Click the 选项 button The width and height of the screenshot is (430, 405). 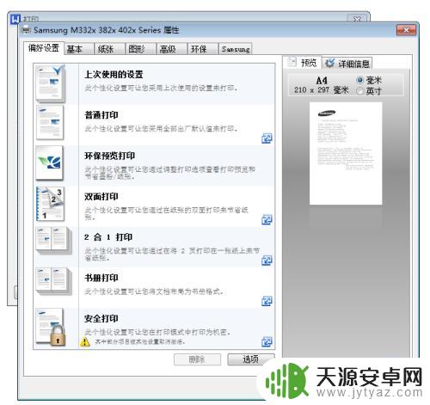tap(251, 359)
